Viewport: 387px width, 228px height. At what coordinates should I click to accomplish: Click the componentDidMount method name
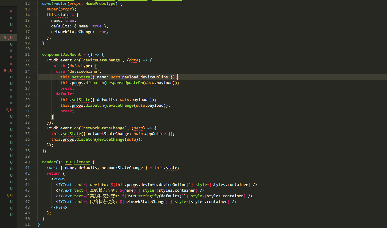coord(62,55)
